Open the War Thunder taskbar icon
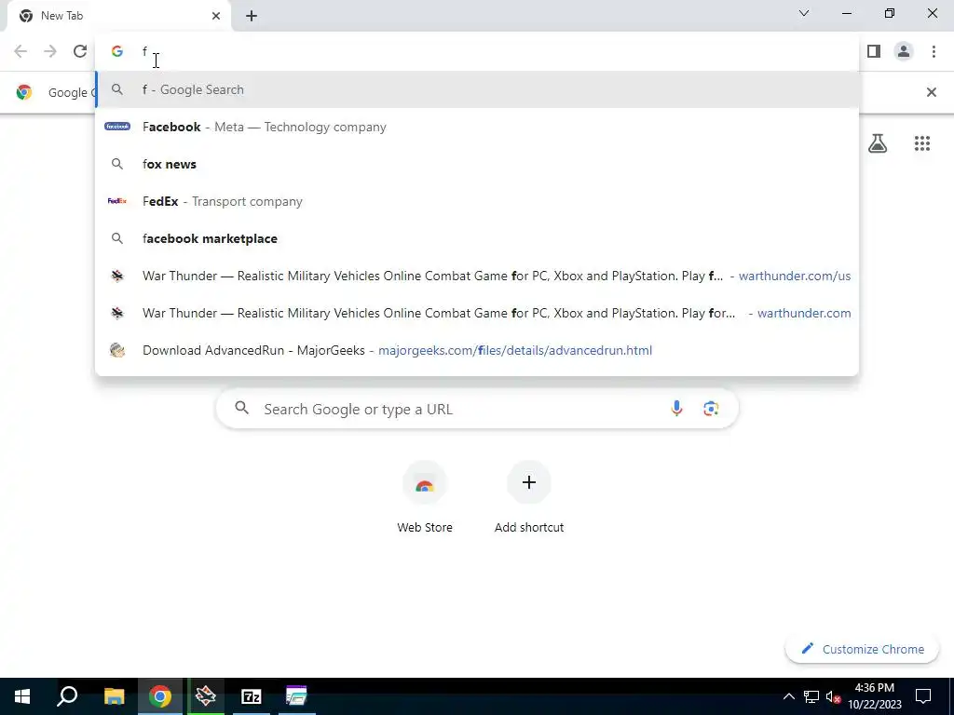The height and width of the screenshot is (715, 954). coord(206,696)
